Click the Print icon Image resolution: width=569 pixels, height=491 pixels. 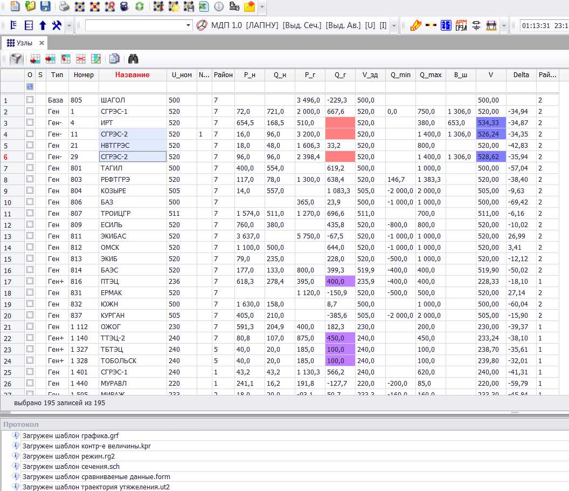point(64,6)
